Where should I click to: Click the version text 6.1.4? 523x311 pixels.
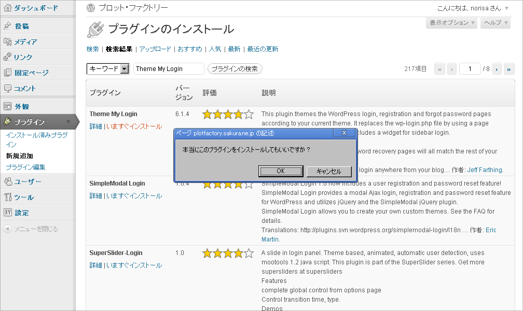[x=182, y=114]
